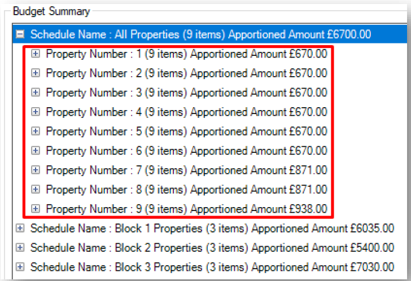Expand the Property Number 6 node

point(36,151)
